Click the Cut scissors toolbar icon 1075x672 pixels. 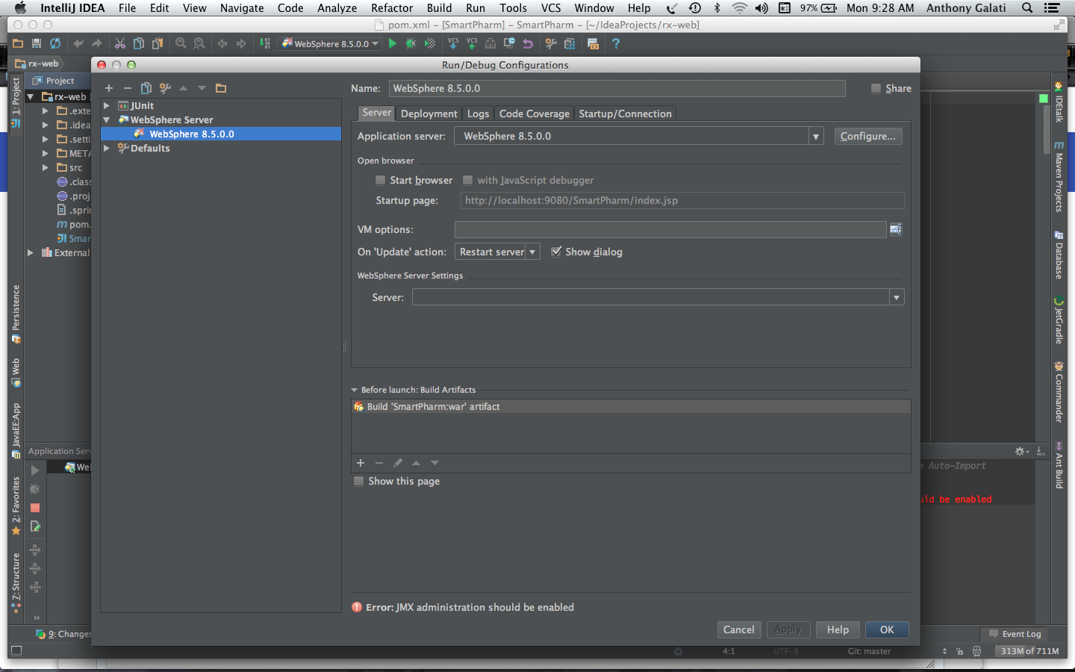click(x=119, y=44)
